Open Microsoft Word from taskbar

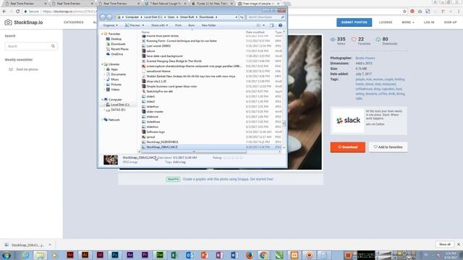pyautogui.click(x=234, y=255)
